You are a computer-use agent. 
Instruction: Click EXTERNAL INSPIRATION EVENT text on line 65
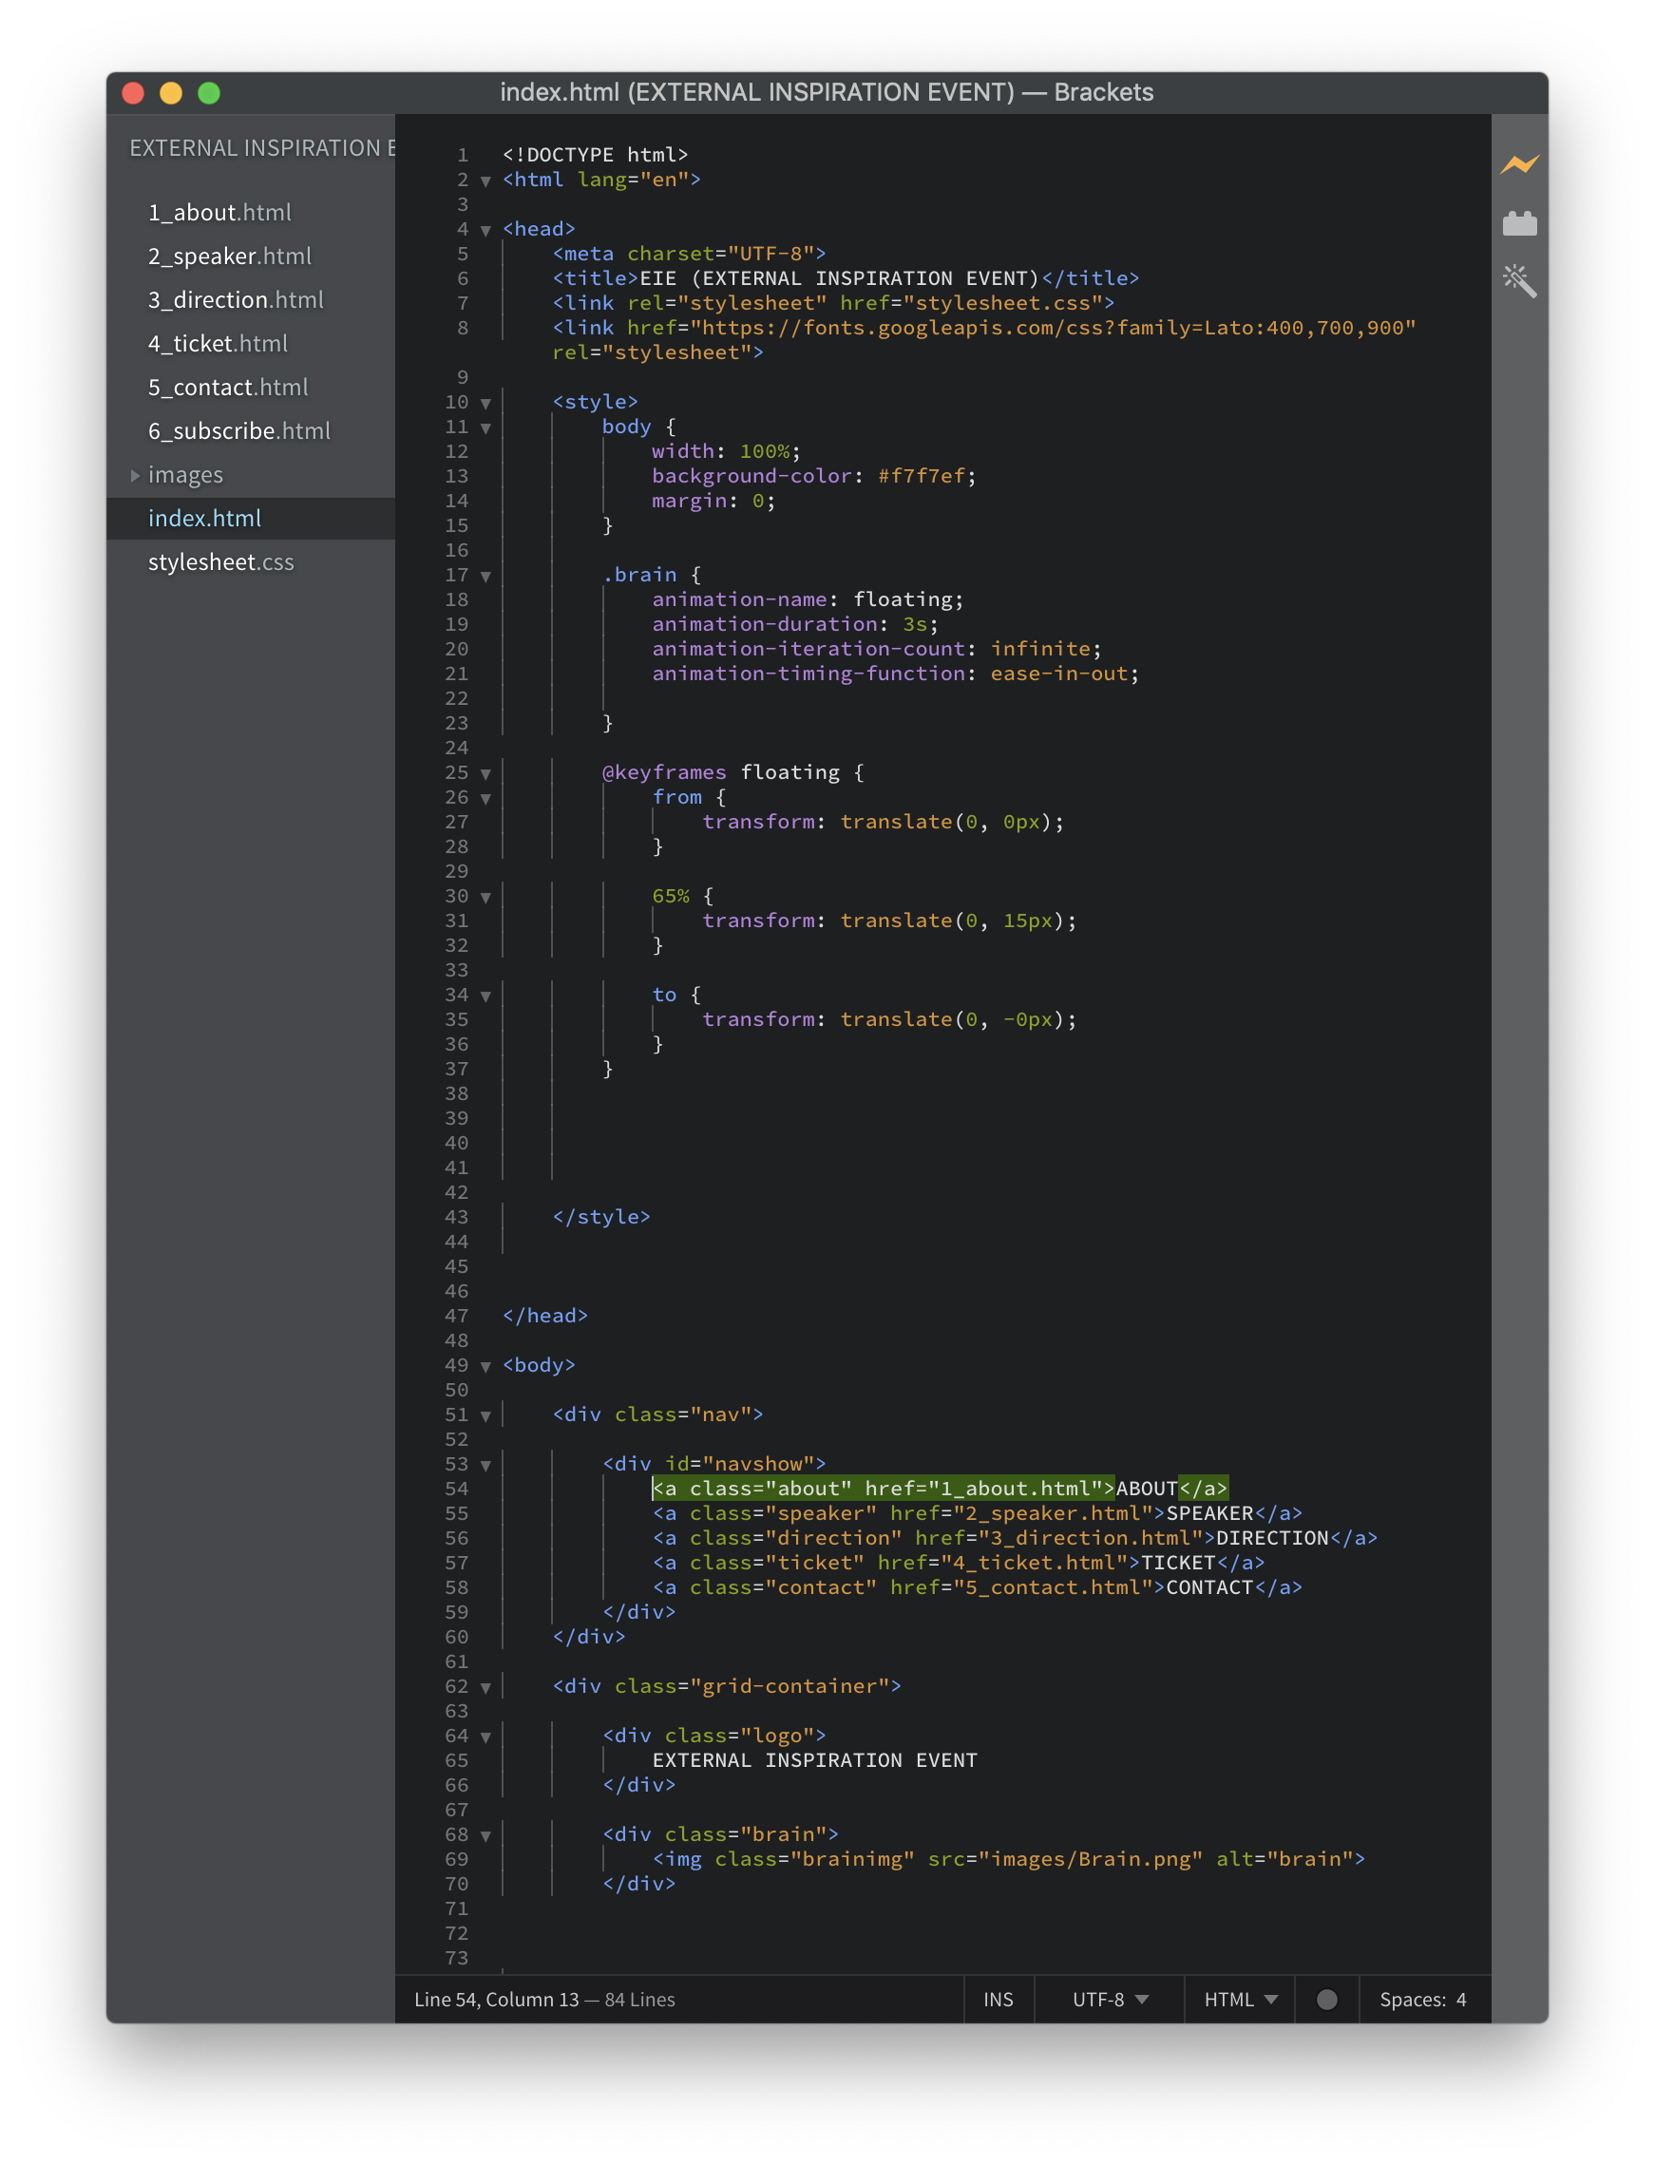coord(815,1760)
